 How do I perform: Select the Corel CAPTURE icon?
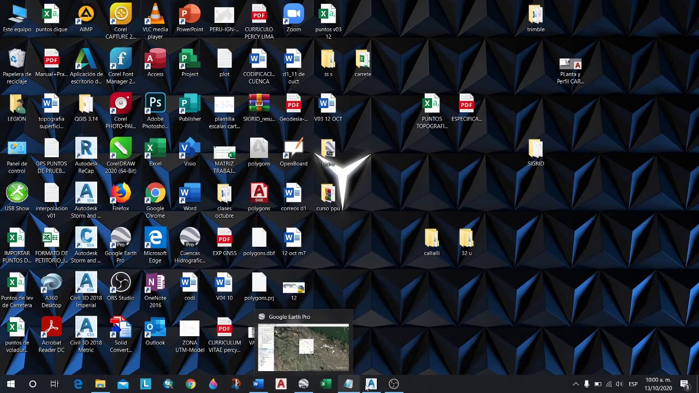tap(121, 22)
